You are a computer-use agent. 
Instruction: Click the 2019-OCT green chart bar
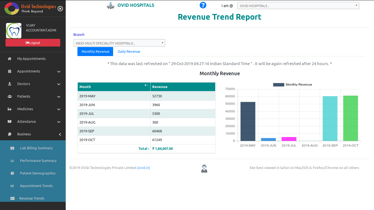pos(350,118)
